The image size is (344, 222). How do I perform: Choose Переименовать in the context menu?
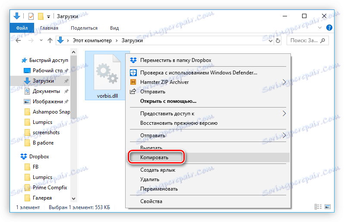tap(208, 189)
